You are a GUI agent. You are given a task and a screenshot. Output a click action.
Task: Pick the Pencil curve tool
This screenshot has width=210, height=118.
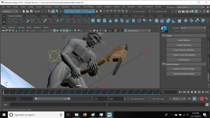pos(27,21)
